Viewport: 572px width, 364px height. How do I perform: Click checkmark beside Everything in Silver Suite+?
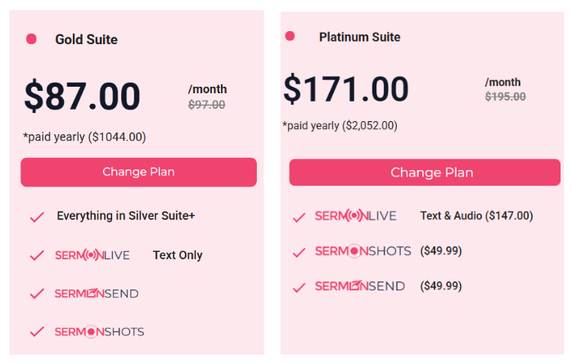(x=37, y=217)
